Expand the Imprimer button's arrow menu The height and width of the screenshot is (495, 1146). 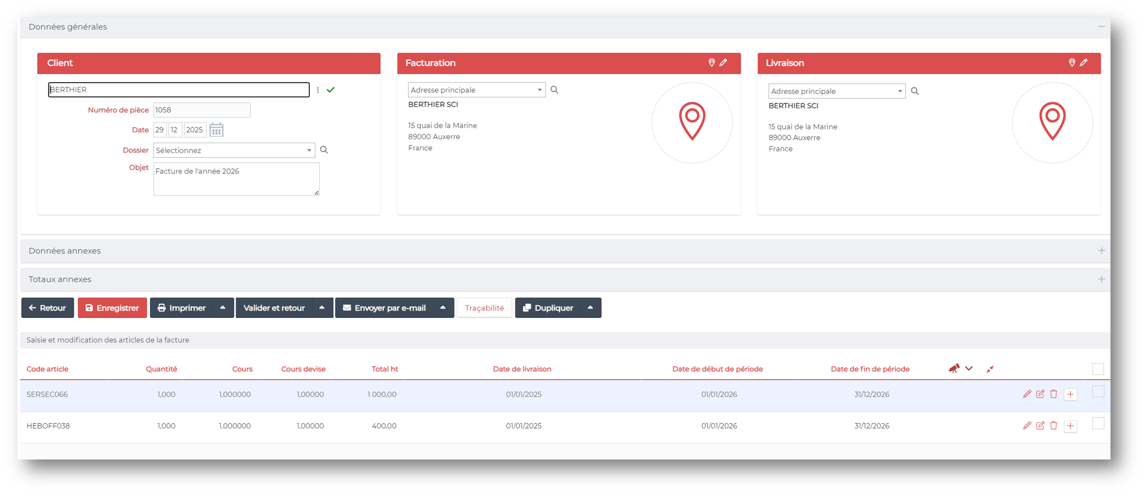click(223, 308)
